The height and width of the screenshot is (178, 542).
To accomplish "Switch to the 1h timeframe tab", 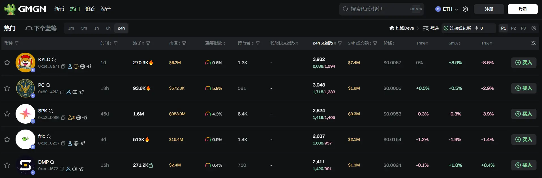I will [x=97, y=28].
